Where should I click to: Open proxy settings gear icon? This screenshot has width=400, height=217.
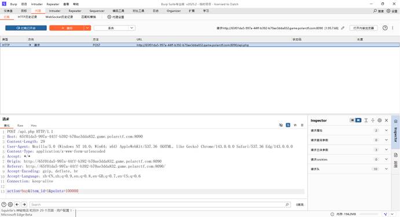(109, 17)
